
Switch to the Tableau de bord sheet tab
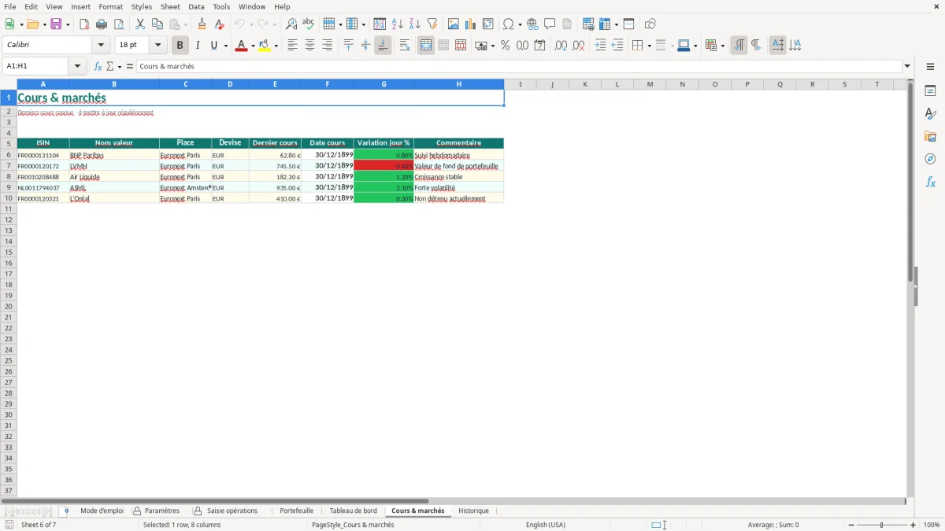(x=353, y=511)
